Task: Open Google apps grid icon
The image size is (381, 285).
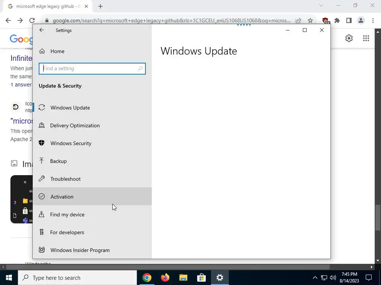Action: click(x=366, y=38)
